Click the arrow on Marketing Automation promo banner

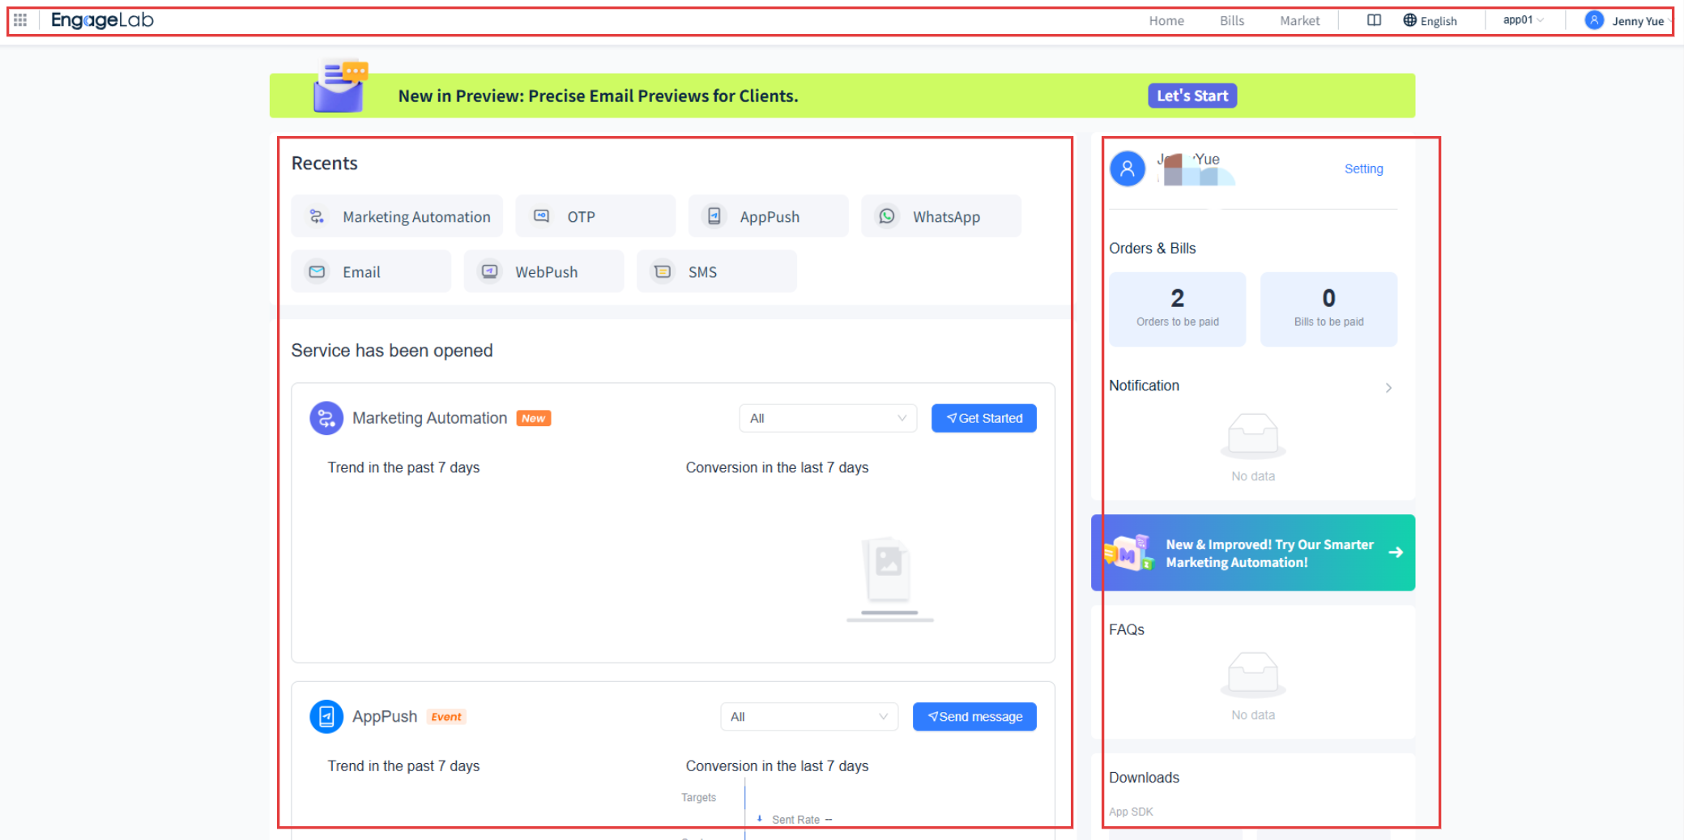point(1396,552)
